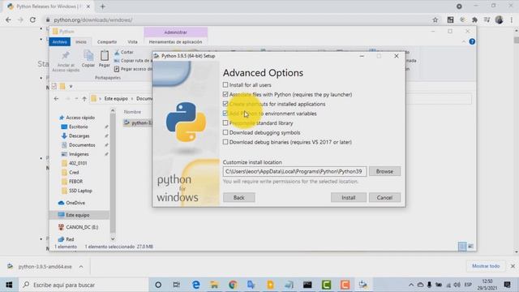
Task: Open Microsoft Edge from taskbar
Action: click(x=196, y=285)
